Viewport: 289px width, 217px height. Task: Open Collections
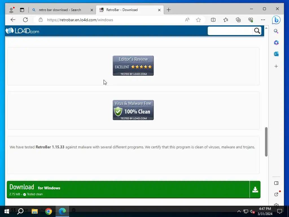238,20
